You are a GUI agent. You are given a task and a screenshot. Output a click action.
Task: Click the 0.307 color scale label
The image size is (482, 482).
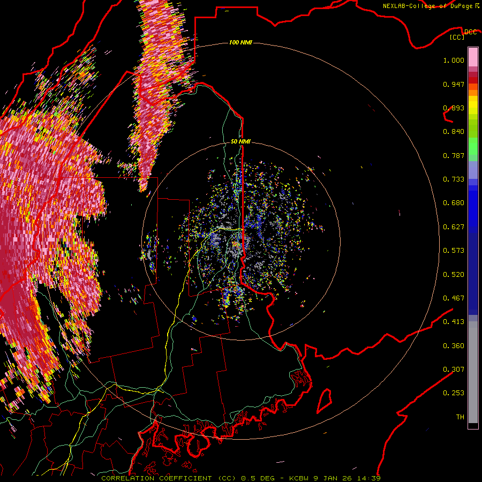(454, 370)
